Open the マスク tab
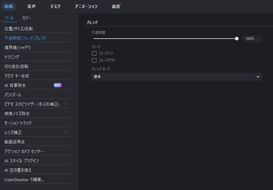The width and height of the screenshot is (273, 190). click(x=55, y=6)
